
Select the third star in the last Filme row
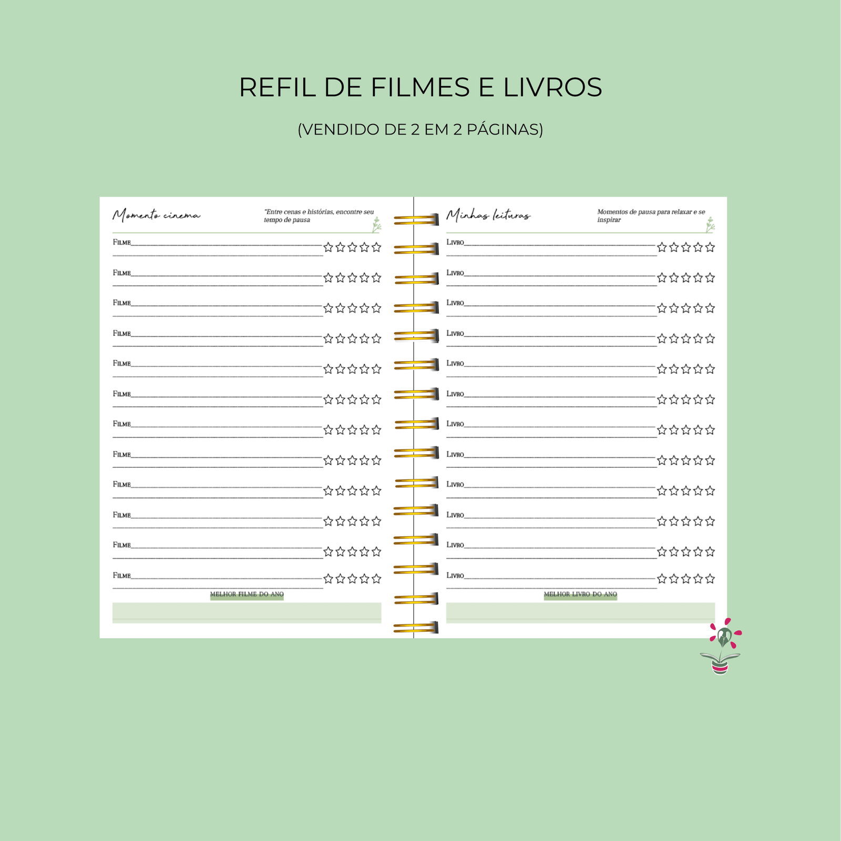[353, 579]
